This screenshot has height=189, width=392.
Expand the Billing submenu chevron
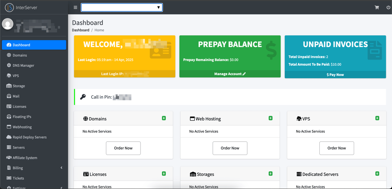62,168
